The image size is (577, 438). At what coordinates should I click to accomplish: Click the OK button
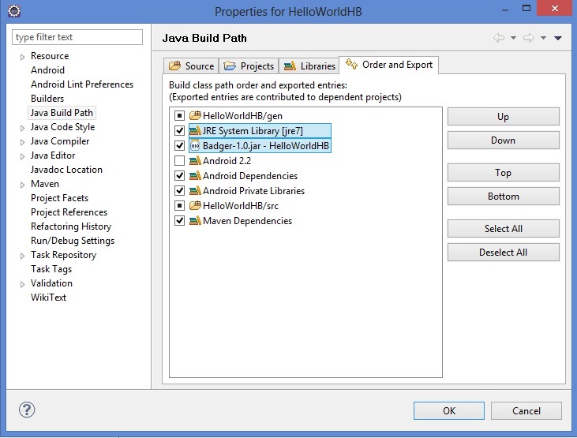click(448, 410)
